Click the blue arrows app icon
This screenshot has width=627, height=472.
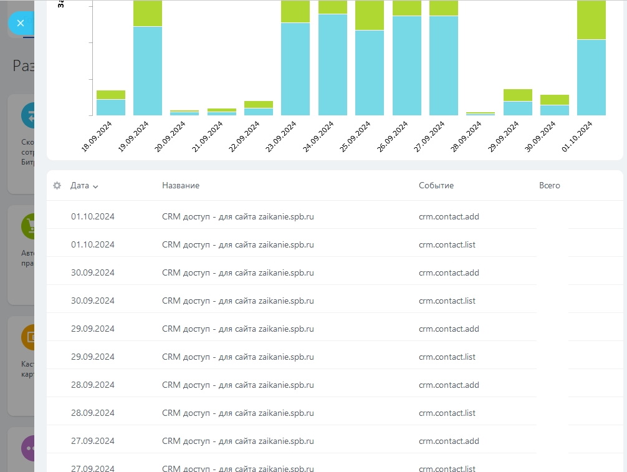tap(28, 115)
